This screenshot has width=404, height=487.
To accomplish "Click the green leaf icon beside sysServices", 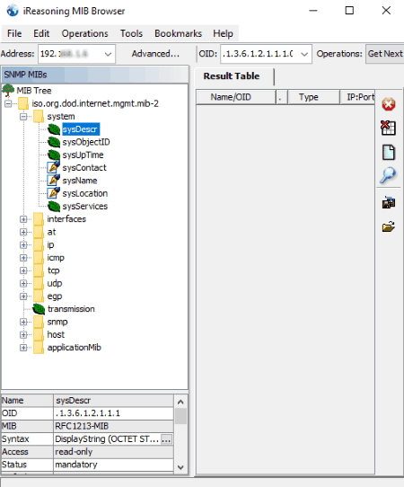I will (54, 207).
